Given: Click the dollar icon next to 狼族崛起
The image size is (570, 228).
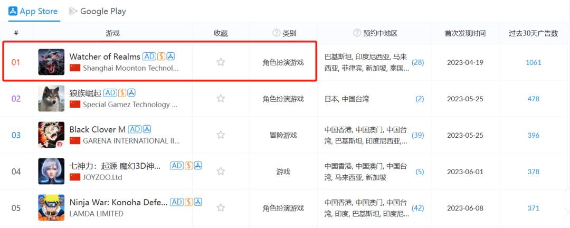Looking at the screenshot, I should click(122, 93).
